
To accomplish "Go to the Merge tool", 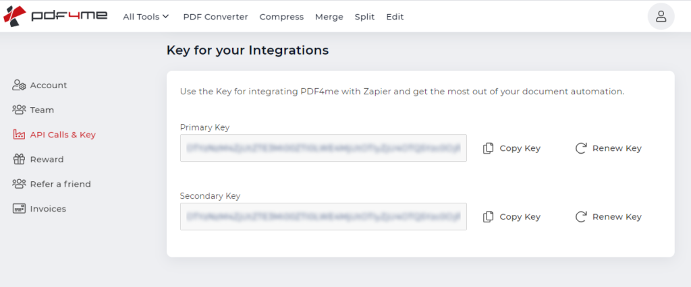I will click(329, 17).
